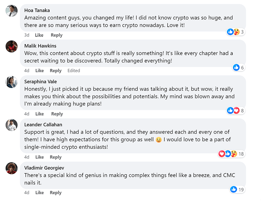Like Seraphina Vale's comment
The image size is (261, 201).
tap(39, 114)
